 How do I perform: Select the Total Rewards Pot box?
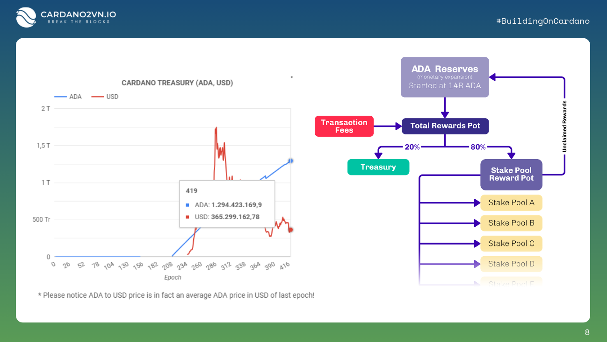click(445, 126)
